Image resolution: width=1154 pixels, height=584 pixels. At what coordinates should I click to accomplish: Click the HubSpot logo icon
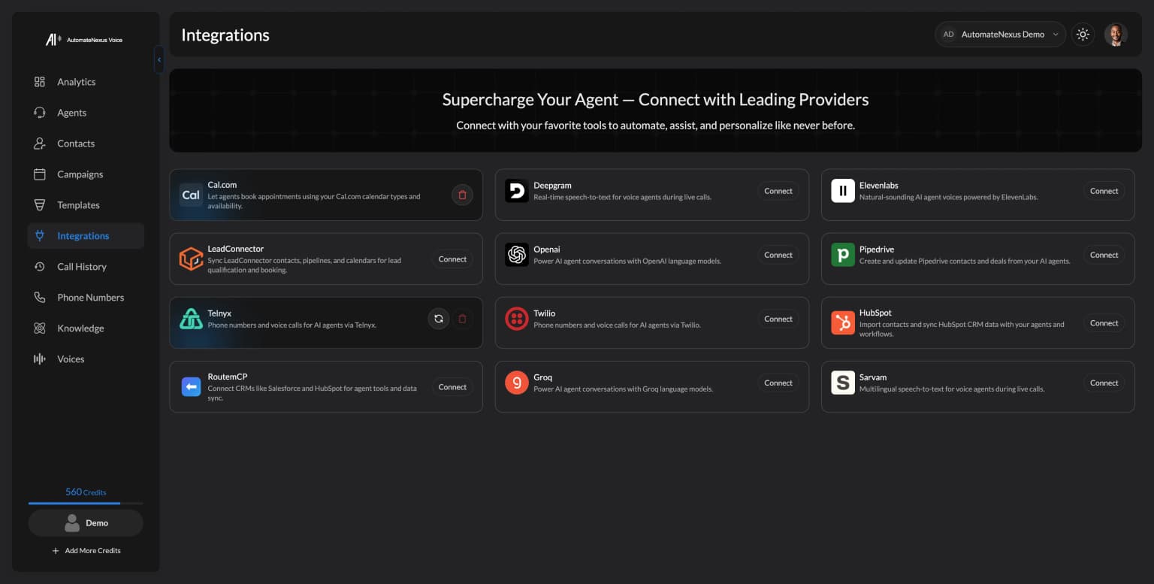[x=843, y=323]
